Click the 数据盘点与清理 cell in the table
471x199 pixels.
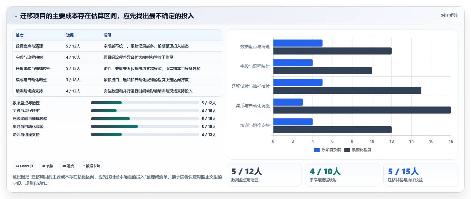[29, 46]
